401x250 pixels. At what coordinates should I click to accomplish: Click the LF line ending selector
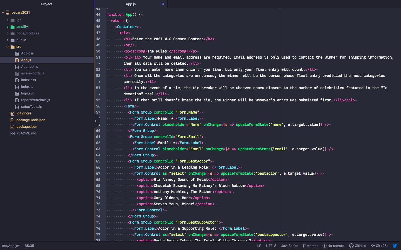tap(259, 246)
